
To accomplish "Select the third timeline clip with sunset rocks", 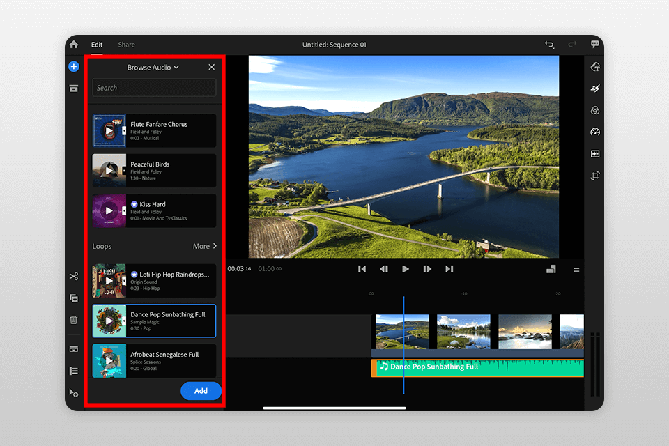I will click(525, 332).
